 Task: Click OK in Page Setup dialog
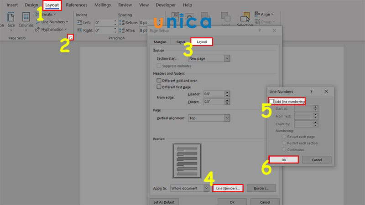[232, 202]
